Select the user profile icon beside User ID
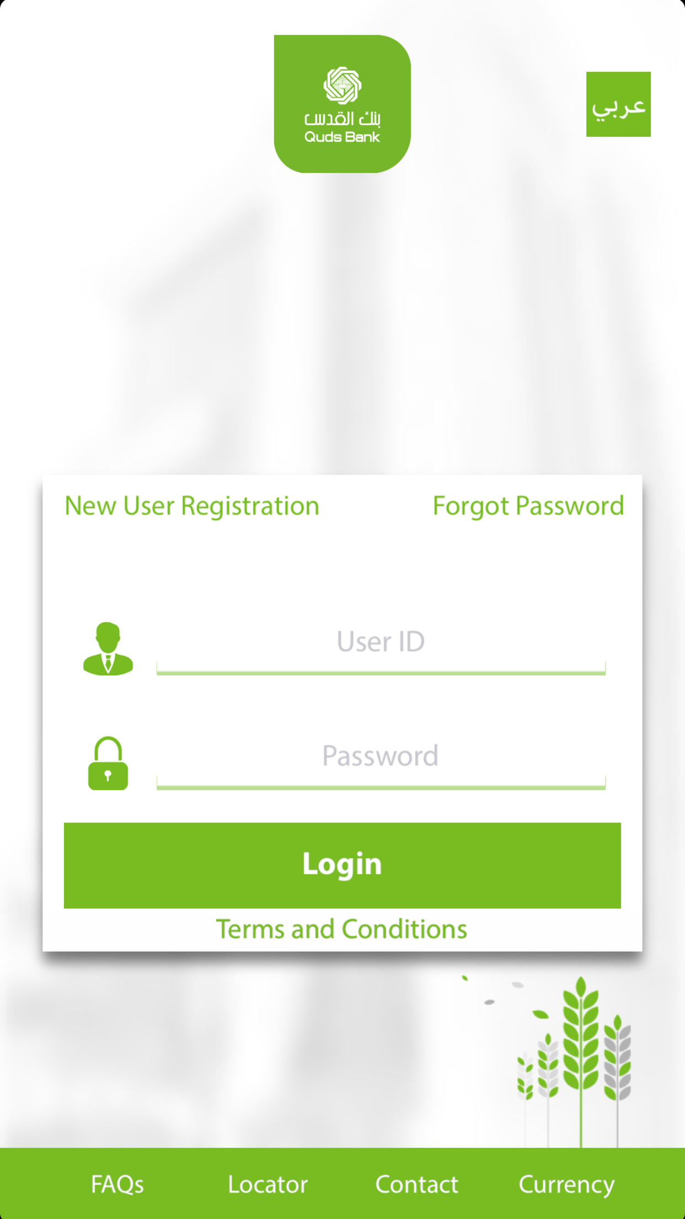Image resolution: width=685 pixels, height=1219 pixels. pyautogui.click(x=109, y=651)
